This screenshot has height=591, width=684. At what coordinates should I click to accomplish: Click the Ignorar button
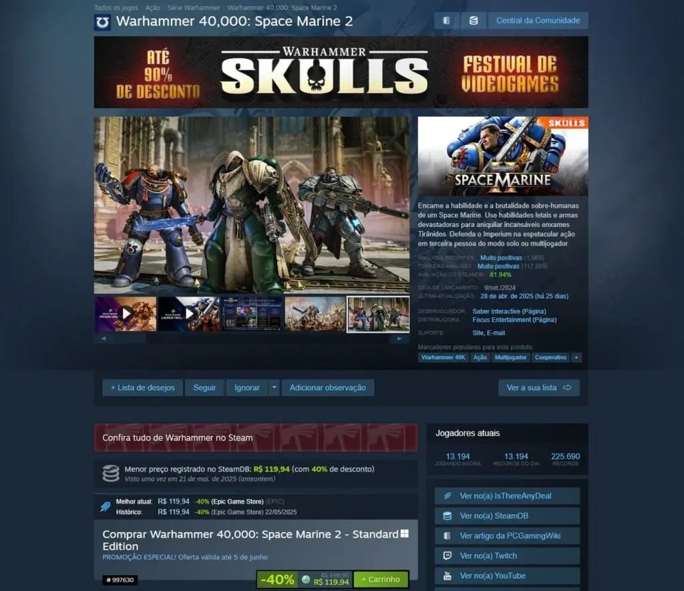(247, 387)
